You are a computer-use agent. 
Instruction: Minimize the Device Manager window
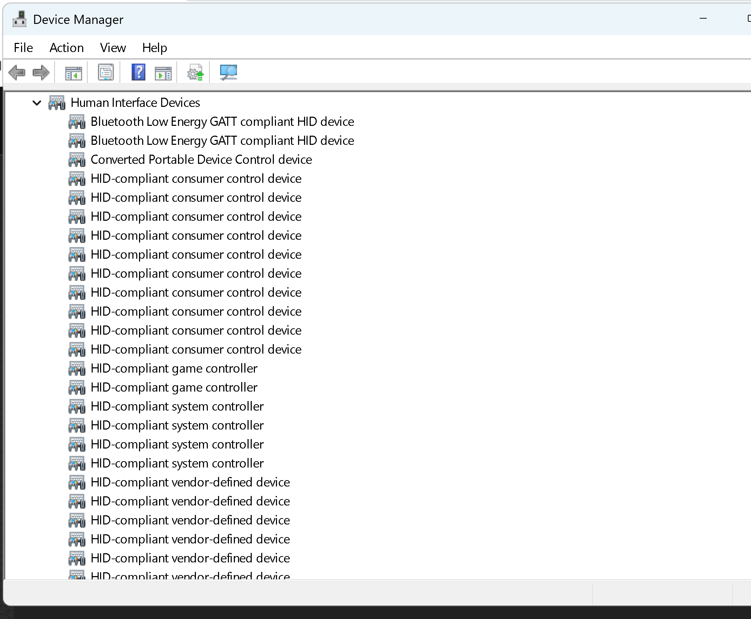point(703,18)
